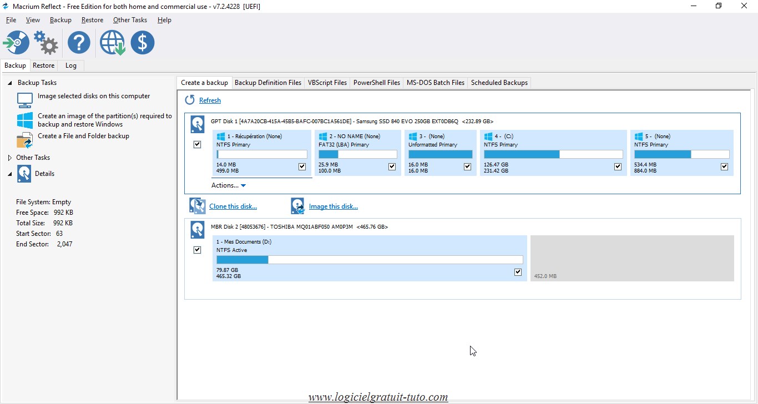Select the MBR Disk 2 TOSHIBA header text
This screenshot has width=758, height=404.
299,227
